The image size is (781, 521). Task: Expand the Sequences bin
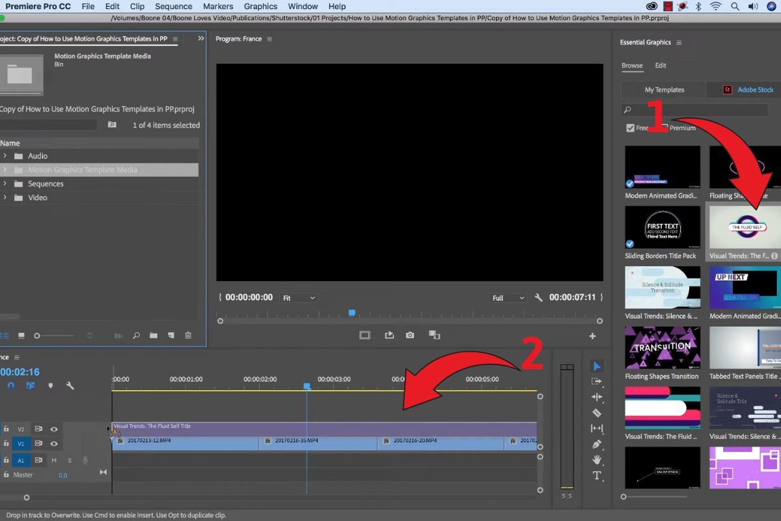click(5, 184)
